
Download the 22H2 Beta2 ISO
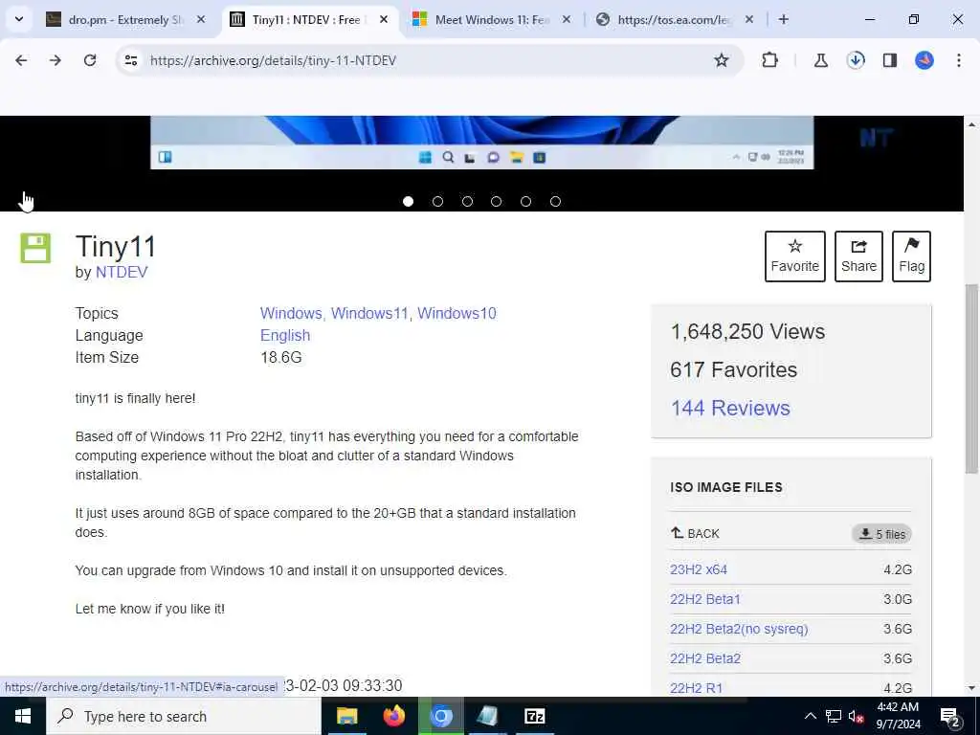705,658
